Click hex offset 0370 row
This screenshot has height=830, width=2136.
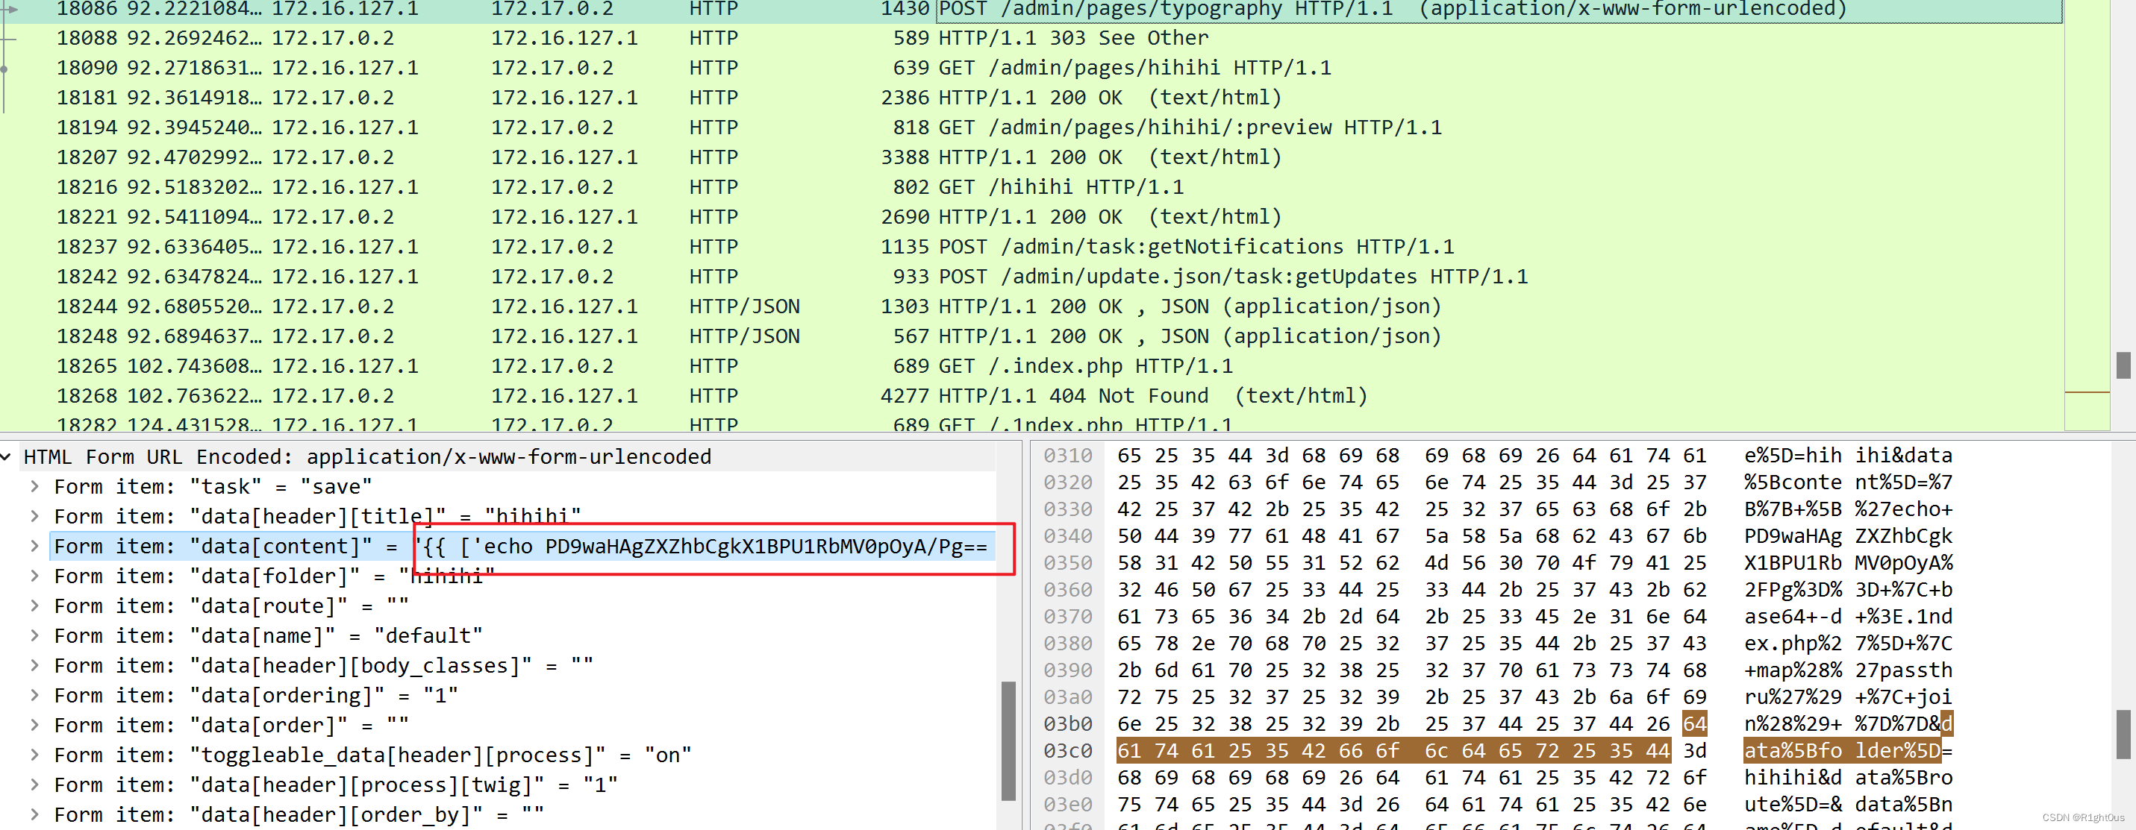pyautogui.click(x=1068, y=616)
